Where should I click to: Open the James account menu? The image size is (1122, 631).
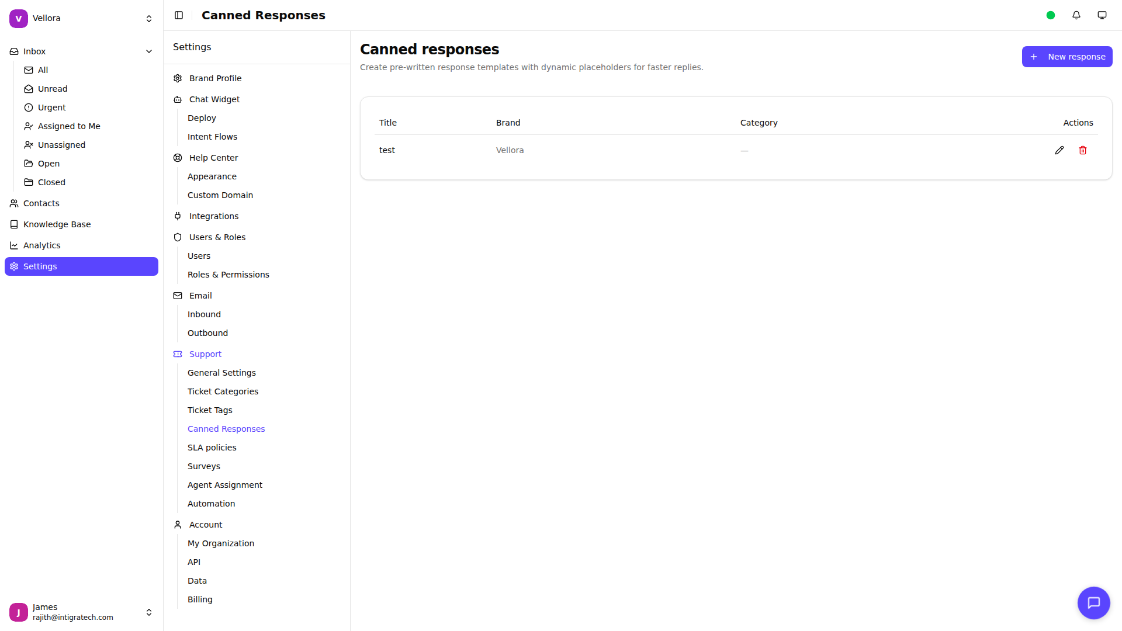click(x=82, y=612)
